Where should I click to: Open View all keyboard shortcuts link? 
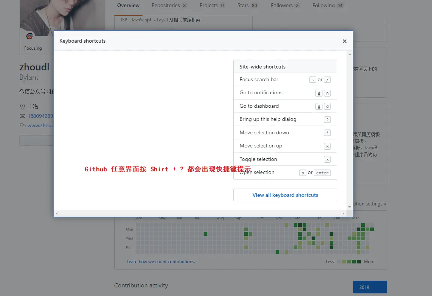pos(285,195)
